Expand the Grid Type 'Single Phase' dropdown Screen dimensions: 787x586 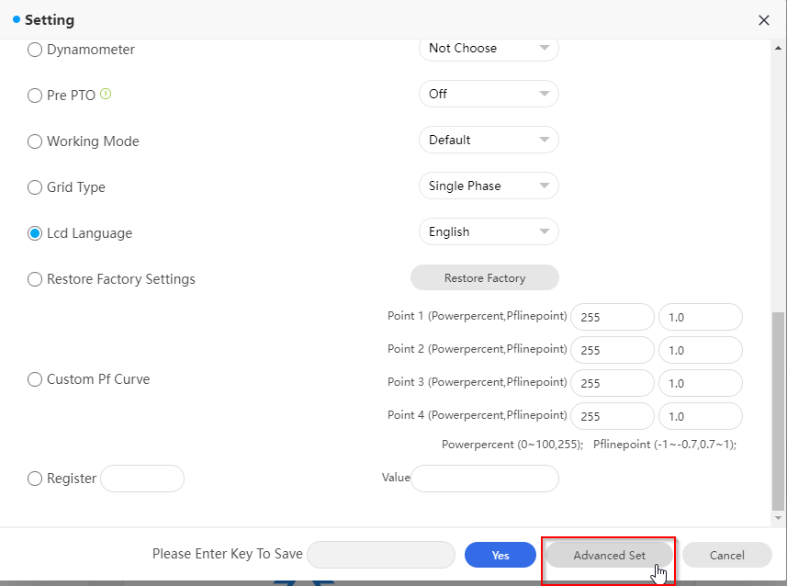click(x=488, y=186)
